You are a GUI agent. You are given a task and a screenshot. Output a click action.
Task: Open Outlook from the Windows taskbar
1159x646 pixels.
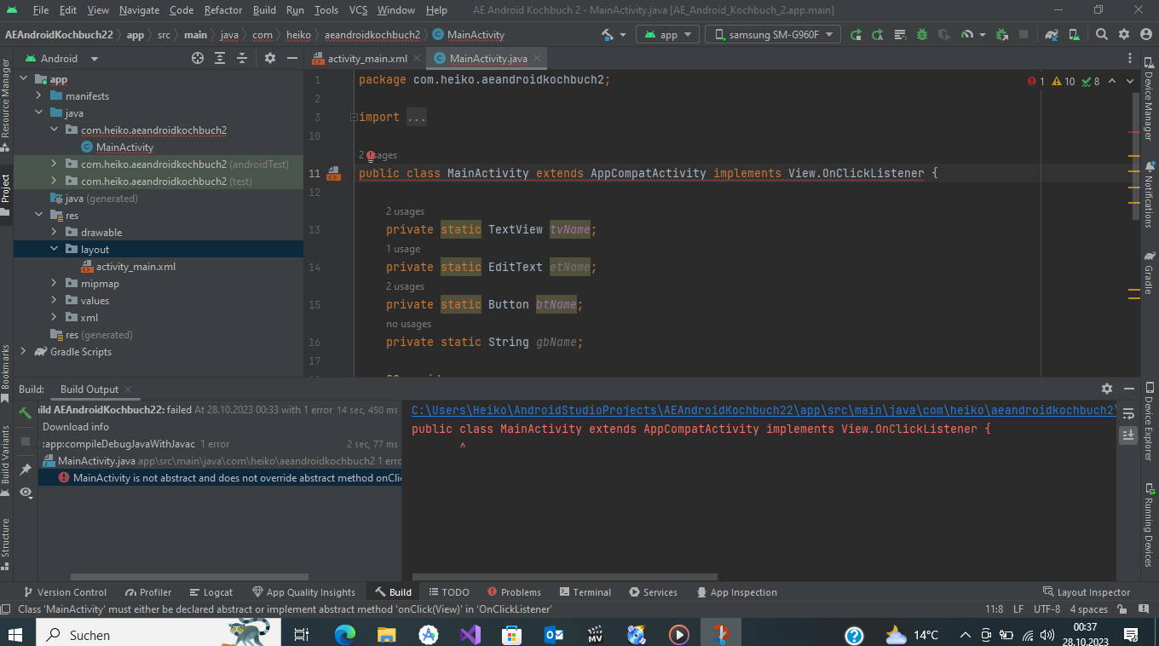[x=554, y=635]
